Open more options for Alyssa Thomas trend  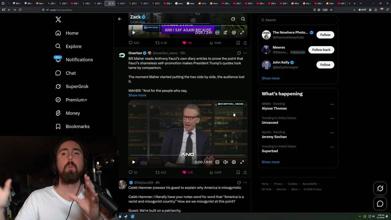(x=332, y=105)
